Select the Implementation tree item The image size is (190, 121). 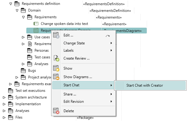[28, 104]
